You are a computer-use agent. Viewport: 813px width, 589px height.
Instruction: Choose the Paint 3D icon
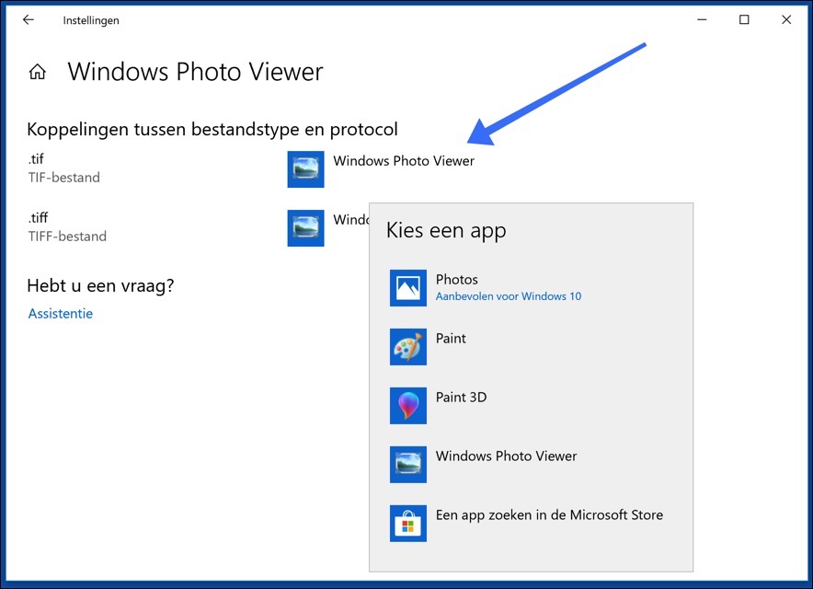408,405
